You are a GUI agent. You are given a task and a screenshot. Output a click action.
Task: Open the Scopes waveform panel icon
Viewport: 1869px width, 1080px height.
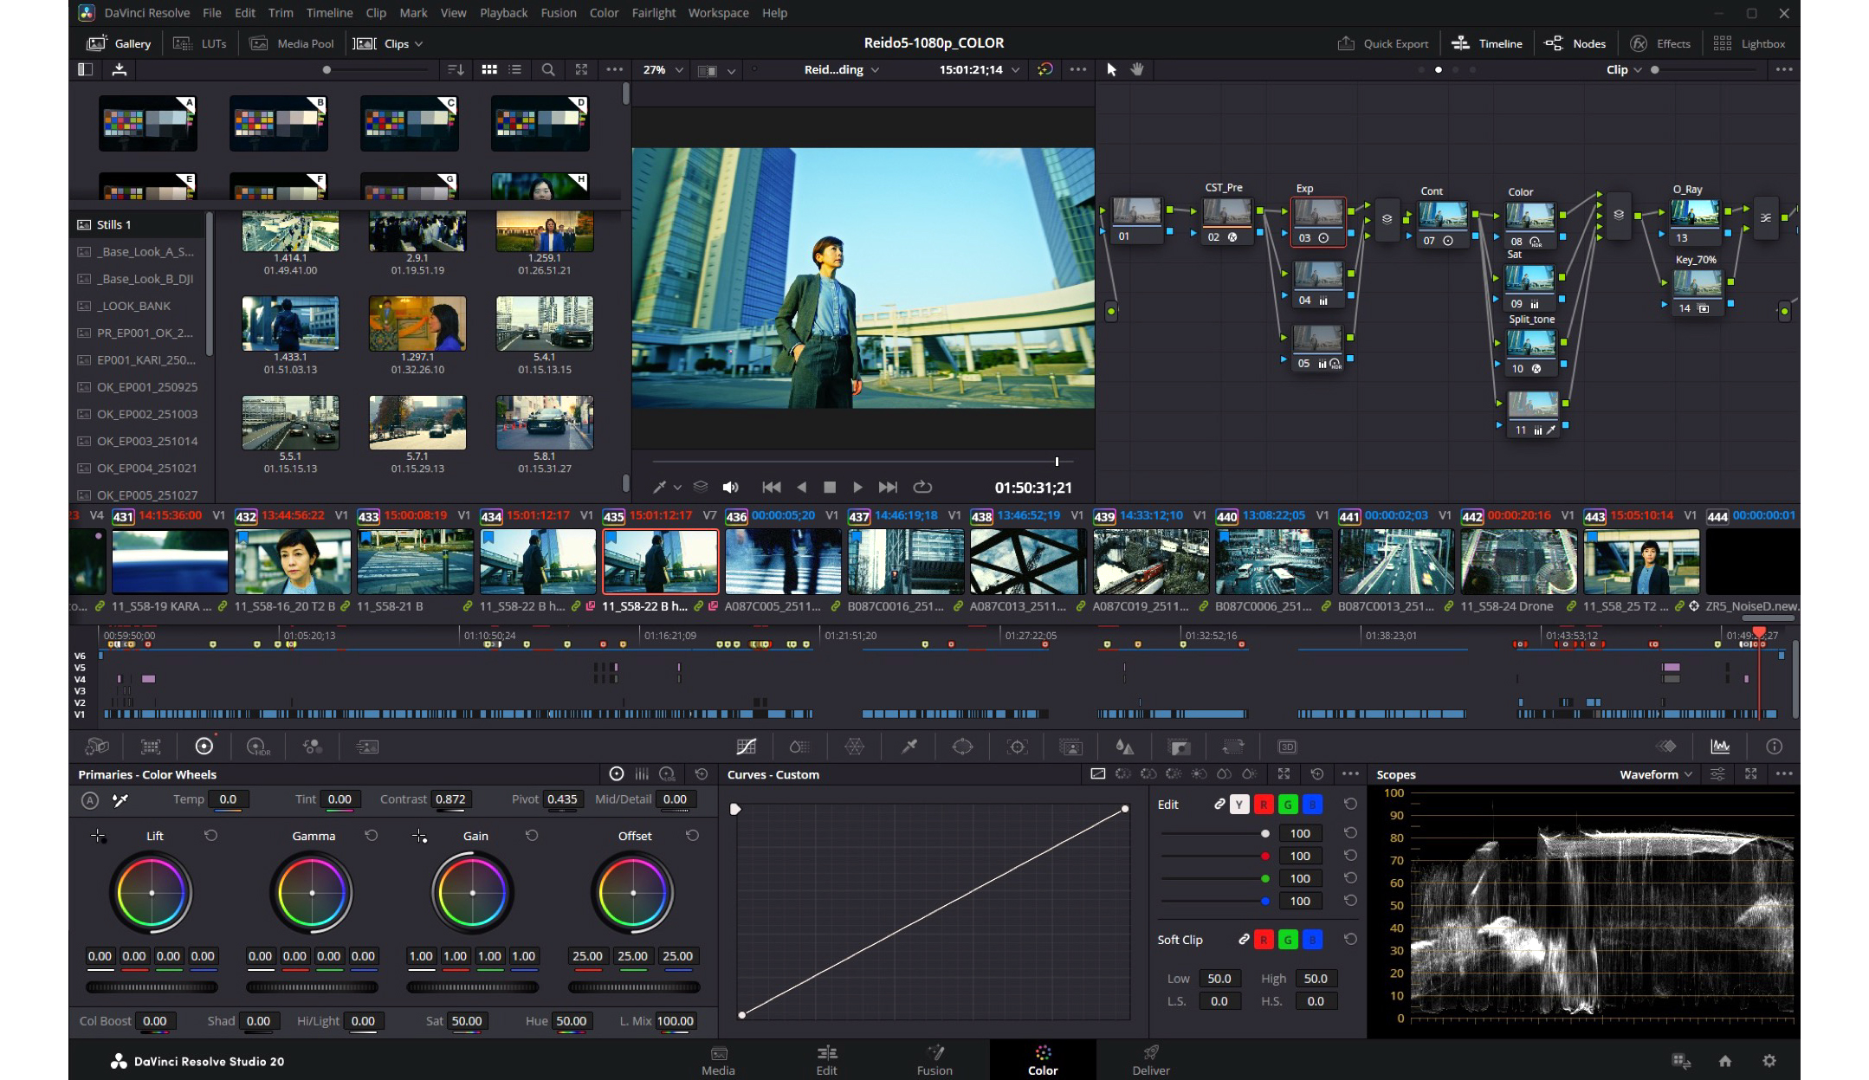1720,747
